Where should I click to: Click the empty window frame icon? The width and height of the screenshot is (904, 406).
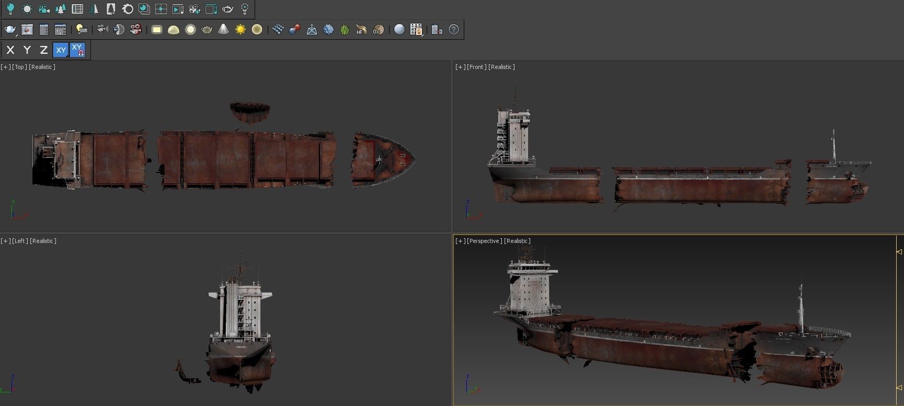click(x=211, y=9)
